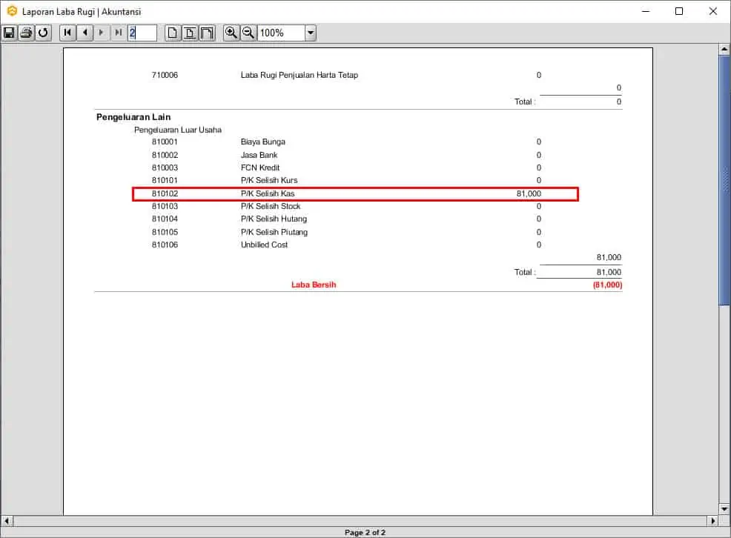Click the 'Unbilled Cost' label
Screen dimensions: 731x538
(x=265, y=245)
